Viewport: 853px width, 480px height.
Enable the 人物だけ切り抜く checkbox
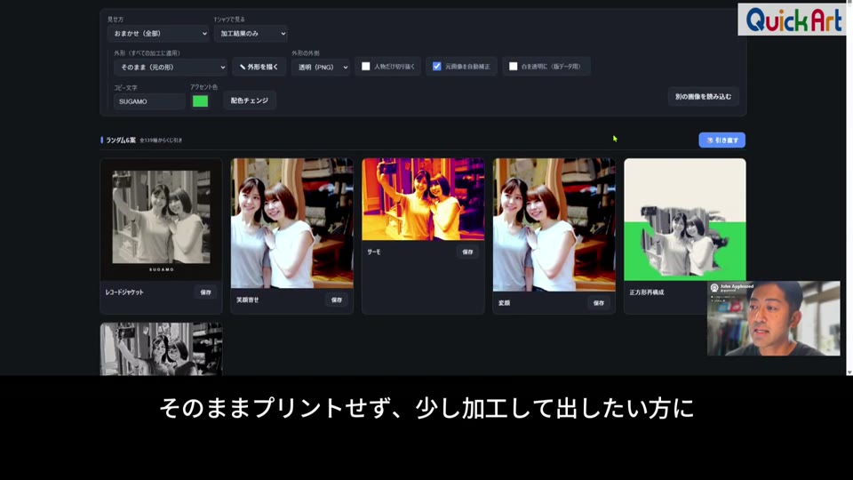tap(365, 67)
